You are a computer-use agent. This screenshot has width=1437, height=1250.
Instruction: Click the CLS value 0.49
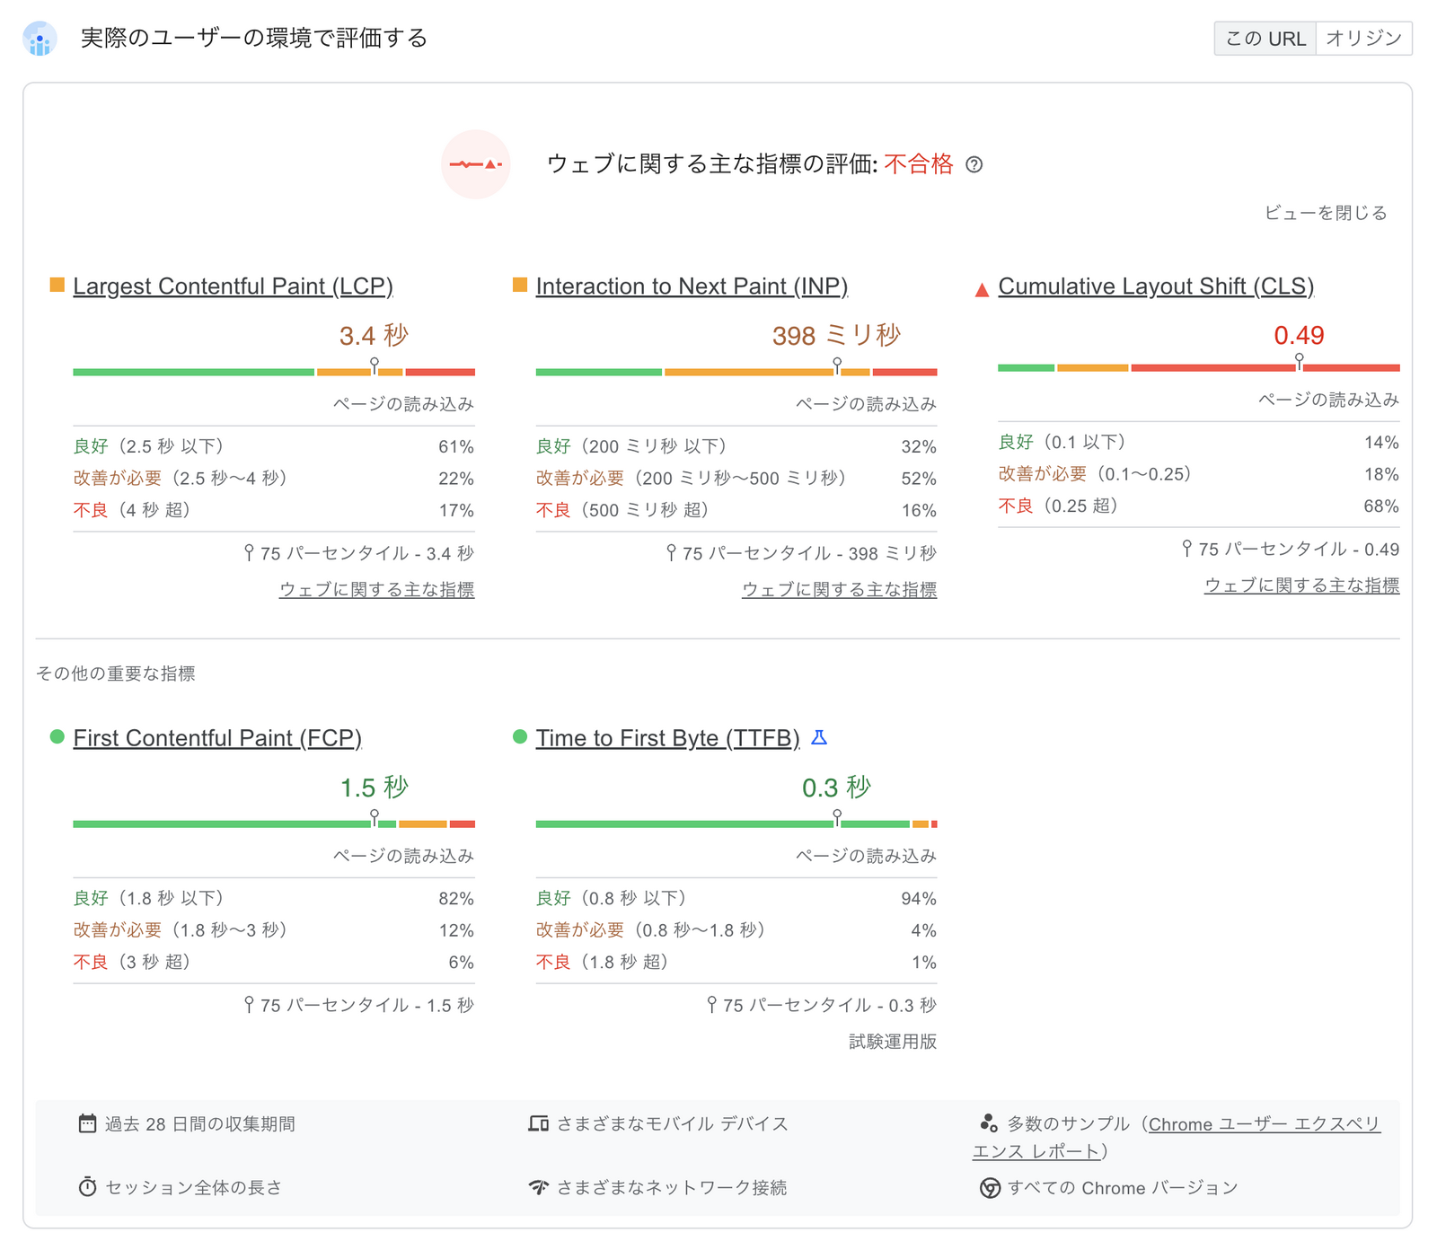click(1299, 336)
